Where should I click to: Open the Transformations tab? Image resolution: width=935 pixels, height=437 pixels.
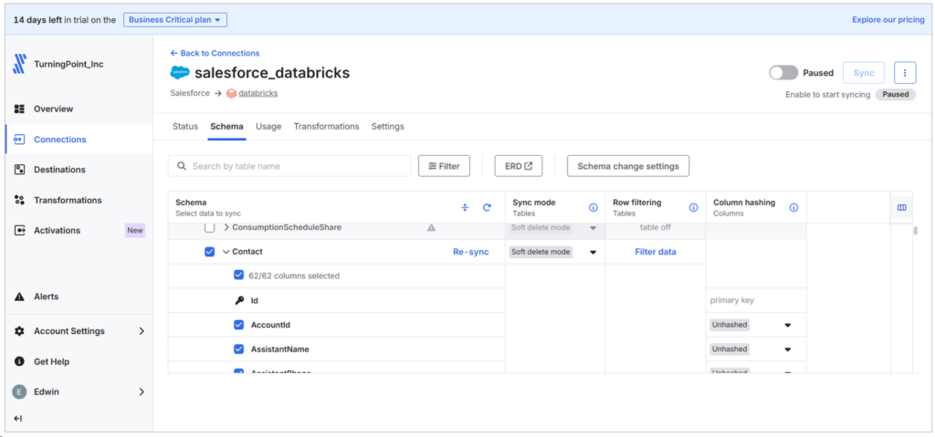pos(326,127)
